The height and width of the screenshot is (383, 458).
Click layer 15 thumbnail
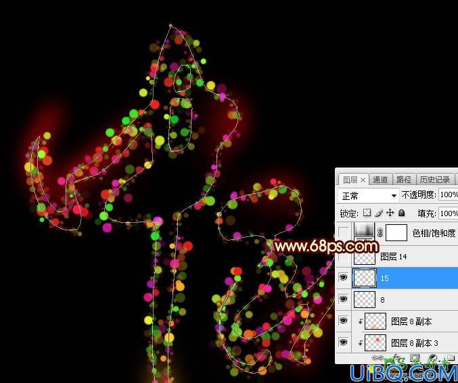[x=365, y=278]
